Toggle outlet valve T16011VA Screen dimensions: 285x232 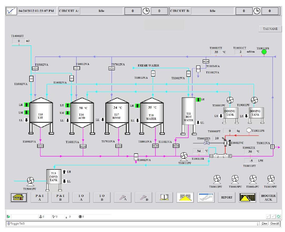pyautogui.click(x=83, y=146)
